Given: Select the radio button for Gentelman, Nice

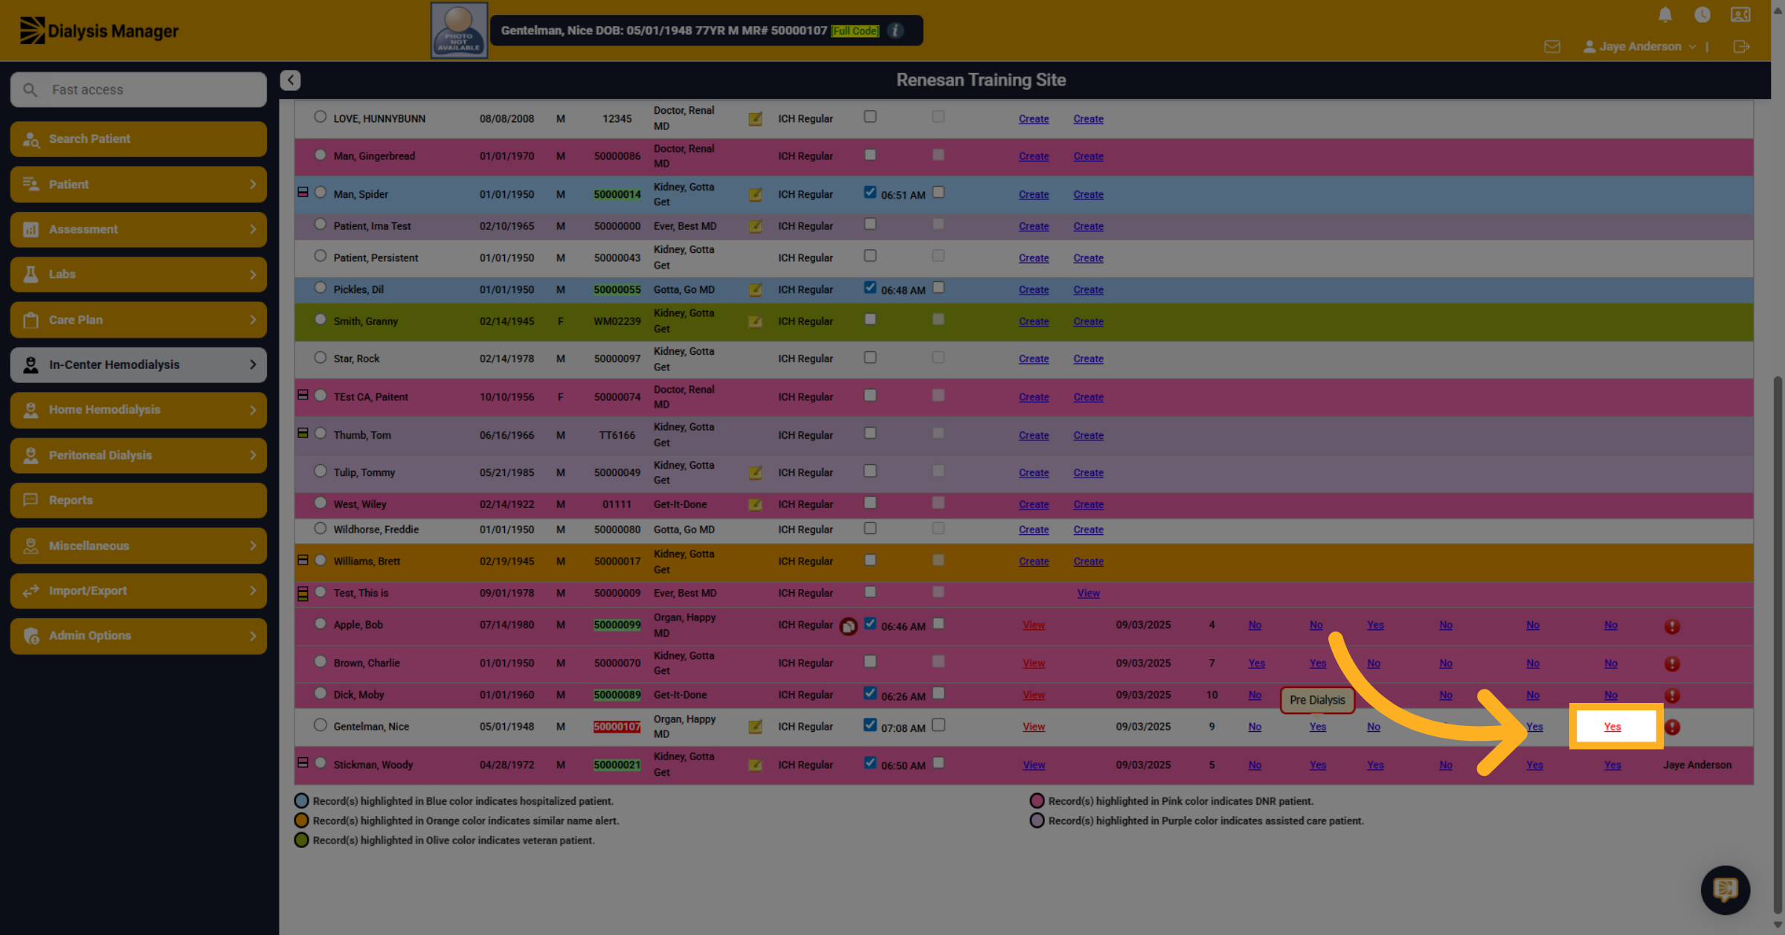Looking at the screenshot, I should point(320,725).
